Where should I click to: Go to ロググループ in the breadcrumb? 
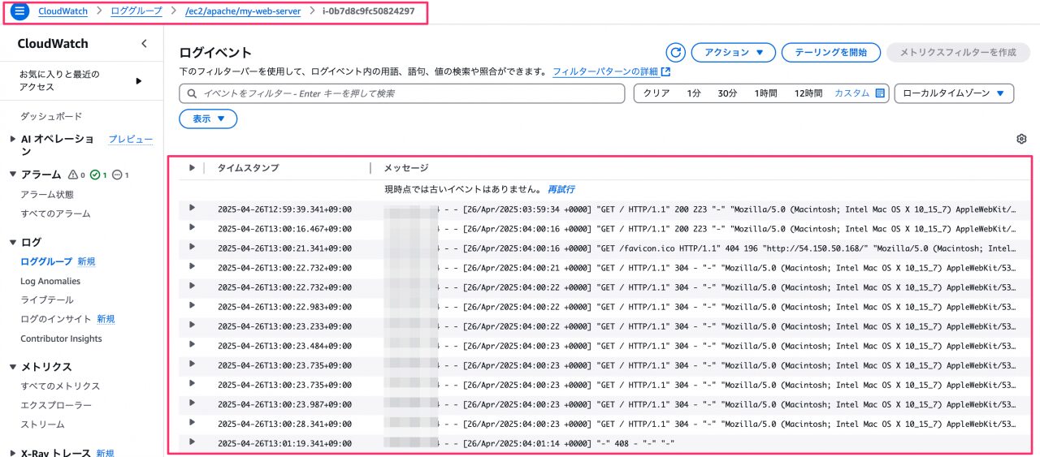[136, 11]
